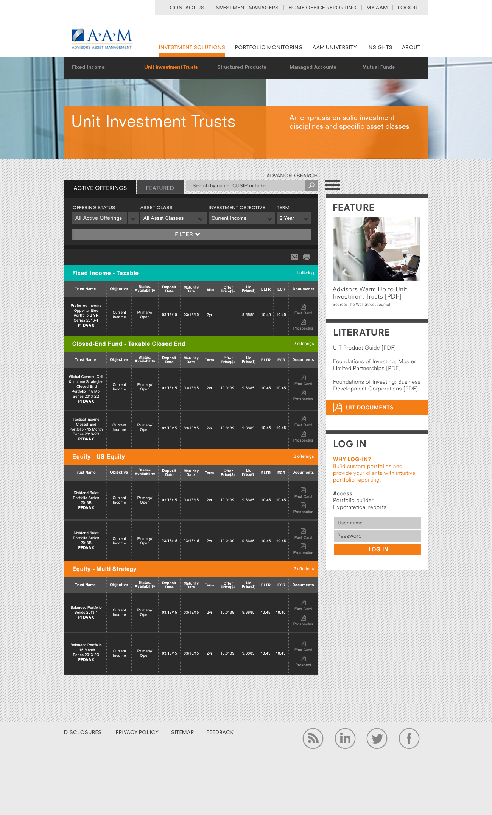Click Investment Managers link
492x815 pixels.
coord(246,8)
